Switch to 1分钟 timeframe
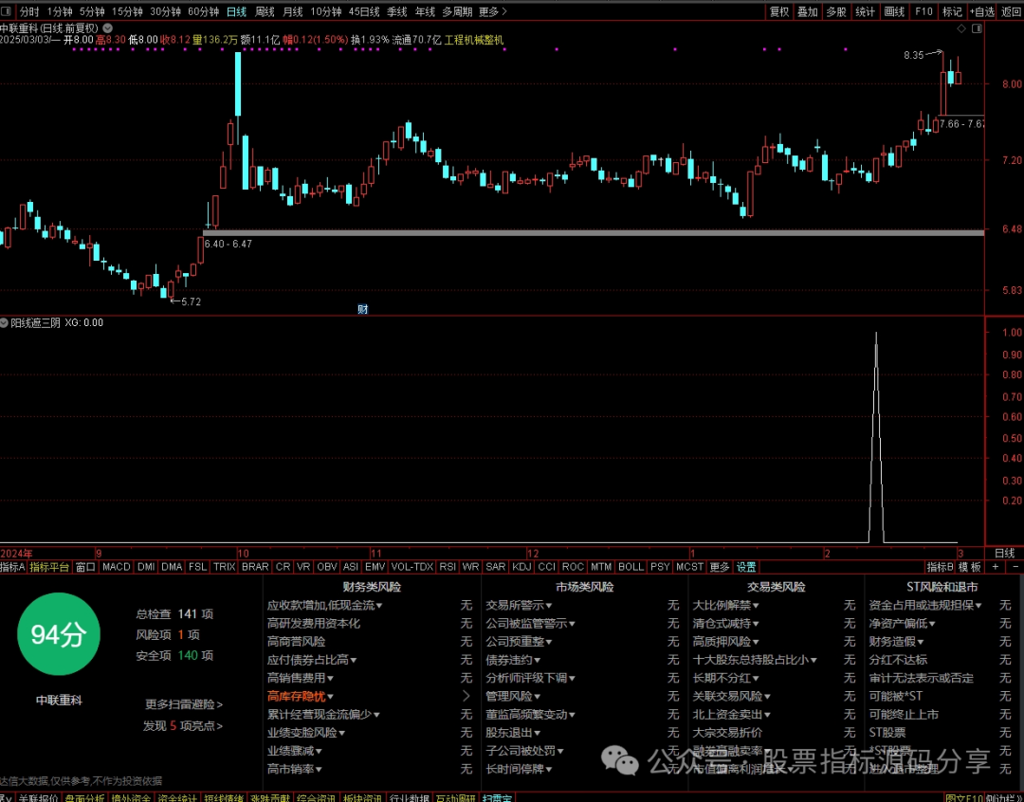This screenshot has height=802, width=1024. pyautogui.click(x=60, y=11)
